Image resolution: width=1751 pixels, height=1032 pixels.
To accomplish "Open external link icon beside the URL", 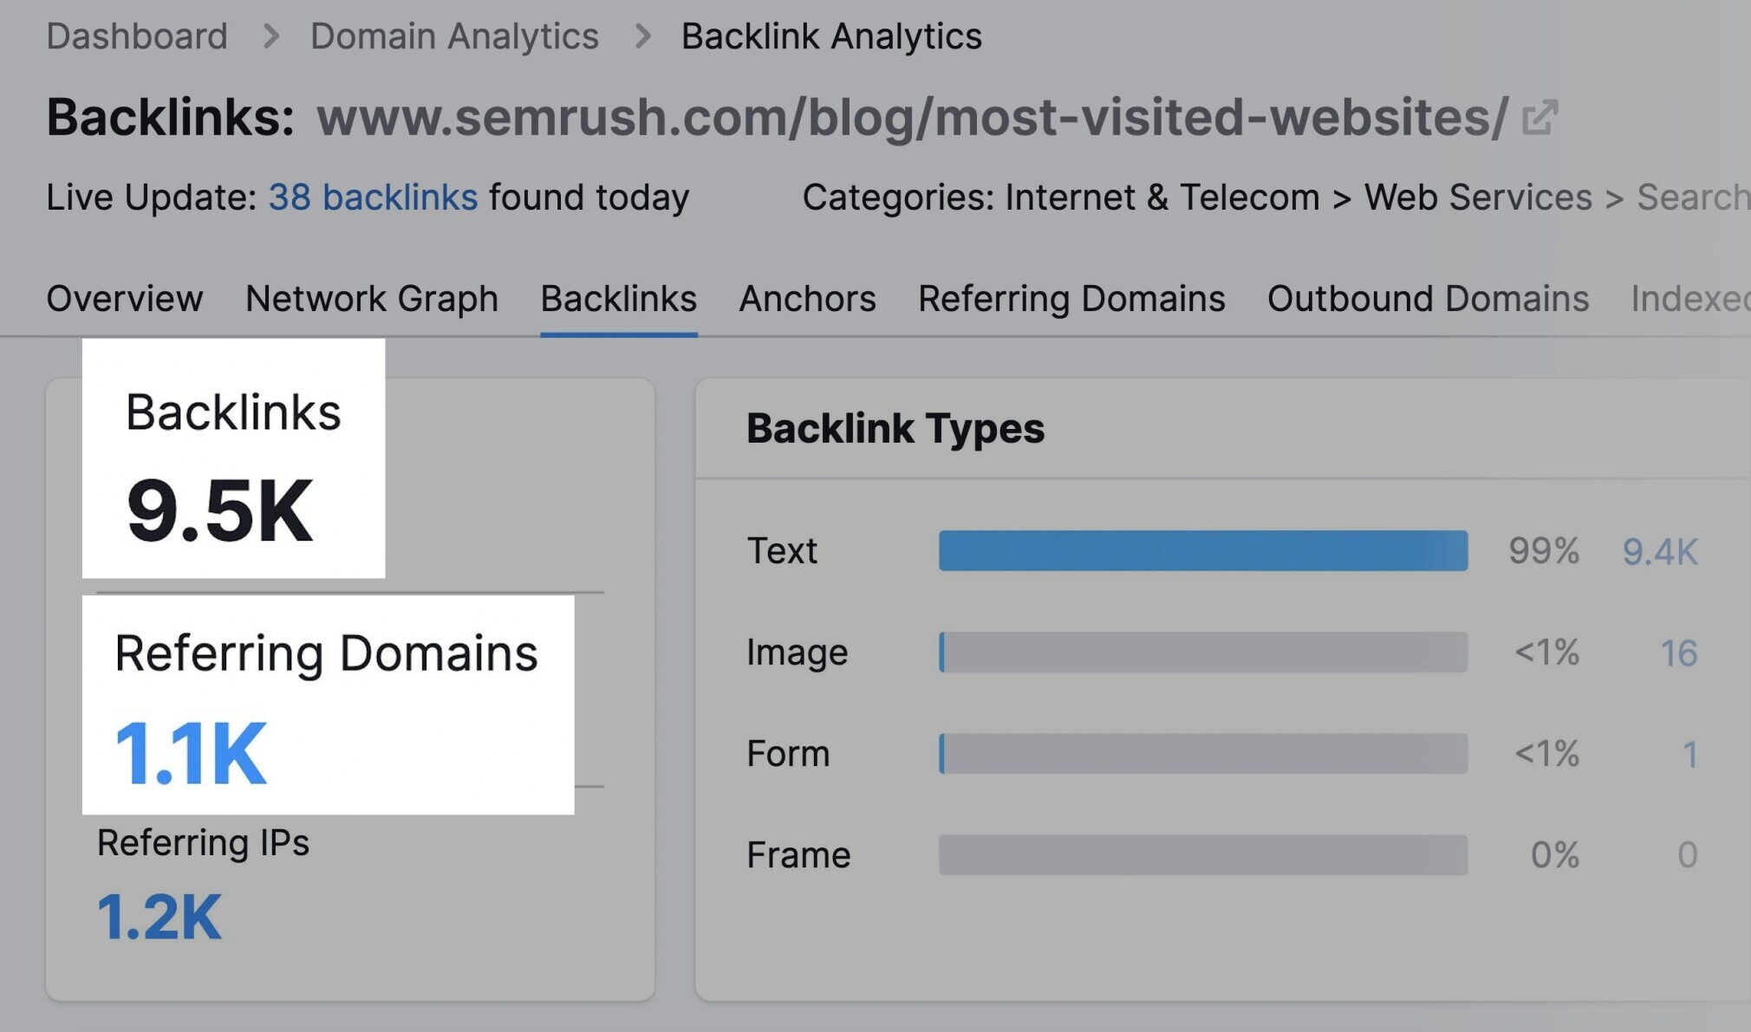I will (1539, 118).
